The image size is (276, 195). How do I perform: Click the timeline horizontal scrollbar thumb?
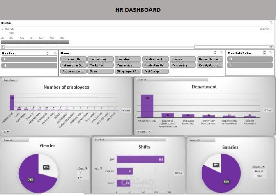pyautogui.click(x=232, y=47)
